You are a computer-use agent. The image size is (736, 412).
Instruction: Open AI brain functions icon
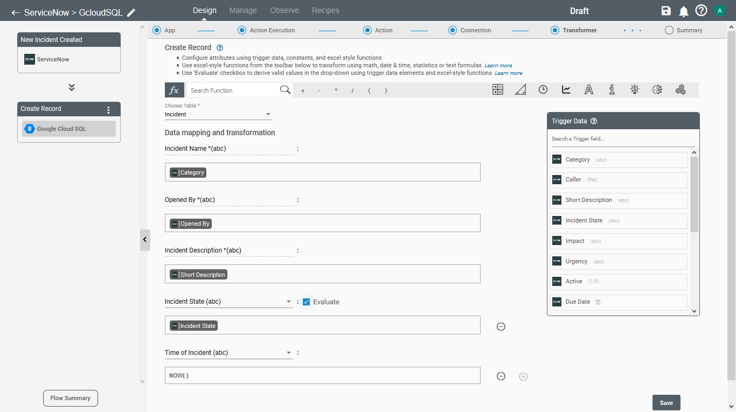click(x=657, y=90)
